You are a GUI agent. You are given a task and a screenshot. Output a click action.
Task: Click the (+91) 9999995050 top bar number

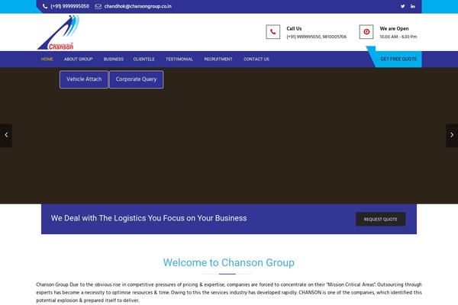69,6
